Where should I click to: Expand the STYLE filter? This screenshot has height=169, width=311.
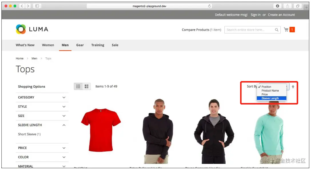point(42,106)
